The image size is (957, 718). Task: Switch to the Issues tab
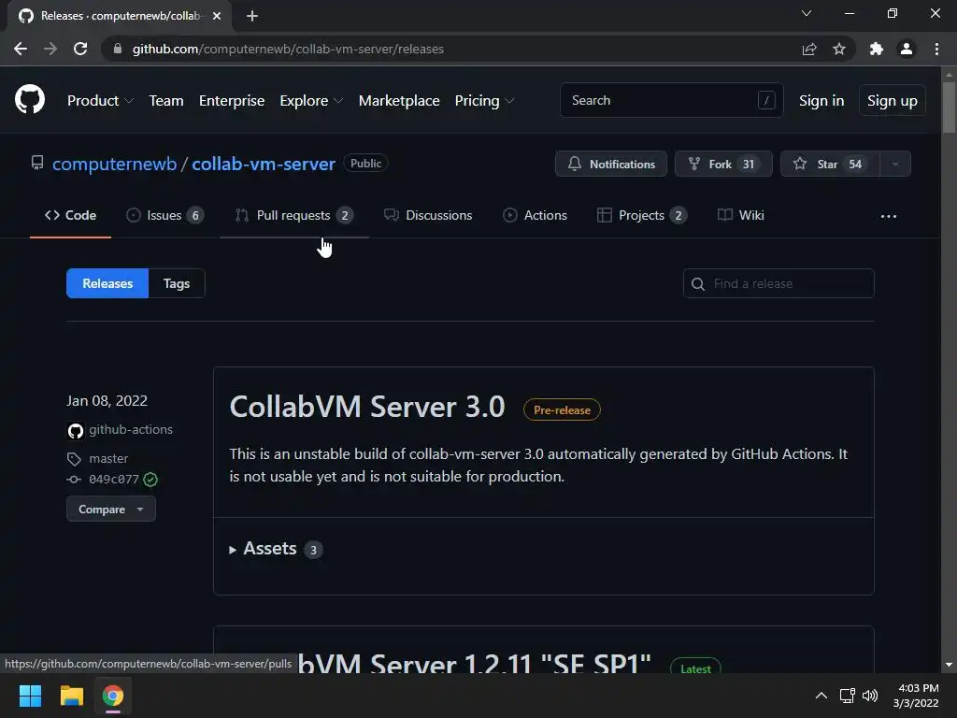point(164,216)
